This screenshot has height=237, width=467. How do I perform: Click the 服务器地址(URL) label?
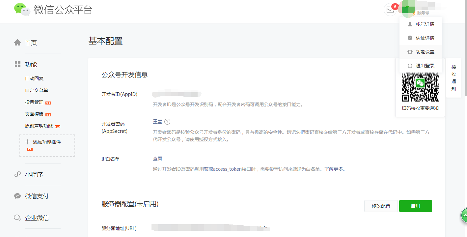(x=119, y=228)
